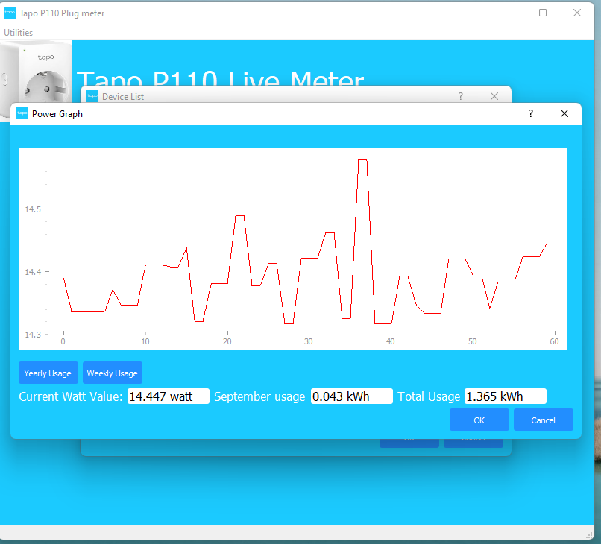Screen dimensions: 601x544
Task: Confirm with OK in Power Graph dialog
Action: point(479,420)
